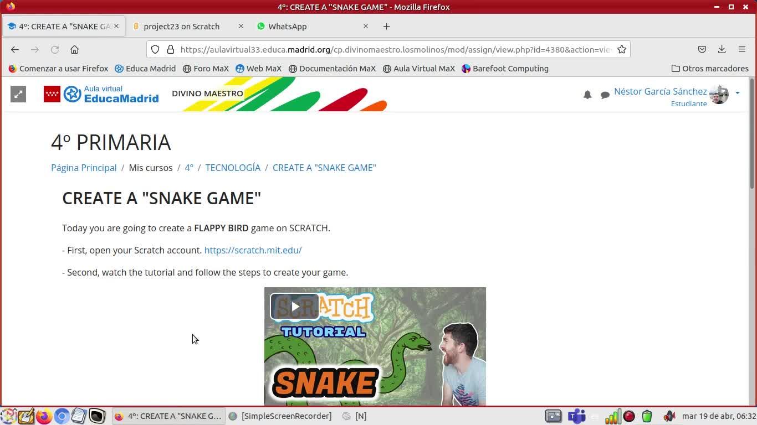Click the network signal bars tray icon
This screenshot has height=425, width=757.
coord(612,416)
